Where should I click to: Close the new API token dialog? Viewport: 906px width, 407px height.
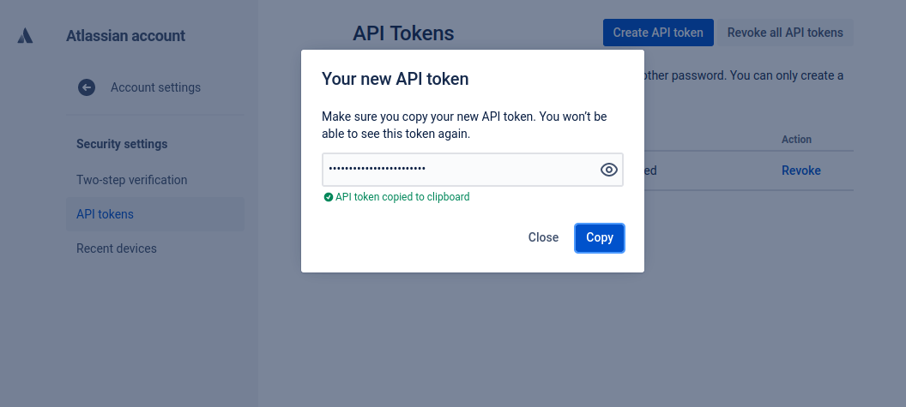click(x=543, y=237)
